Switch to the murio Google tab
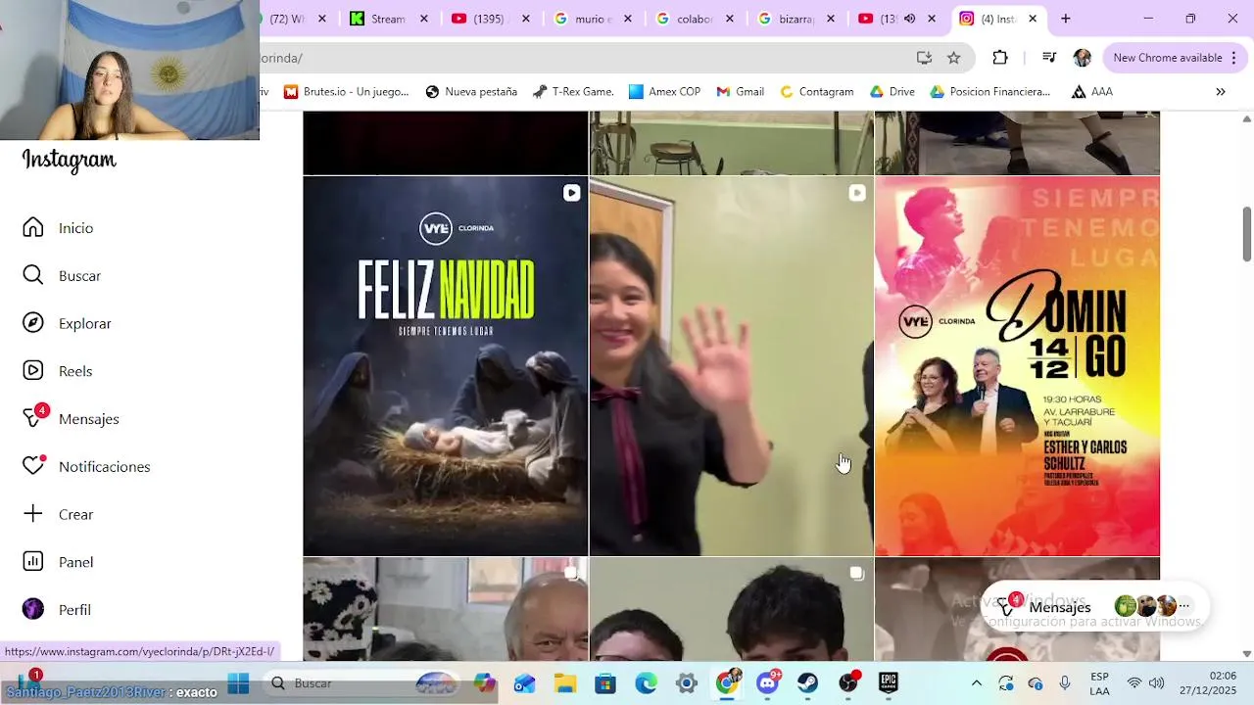Image resolution: width=1254 pixels, height=705 pixels. pos(592,19)
